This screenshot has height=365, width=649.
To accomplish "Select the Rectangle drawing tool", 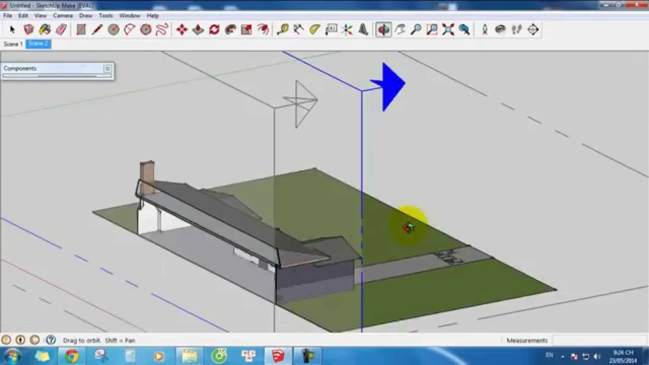I will coord(81,30).
